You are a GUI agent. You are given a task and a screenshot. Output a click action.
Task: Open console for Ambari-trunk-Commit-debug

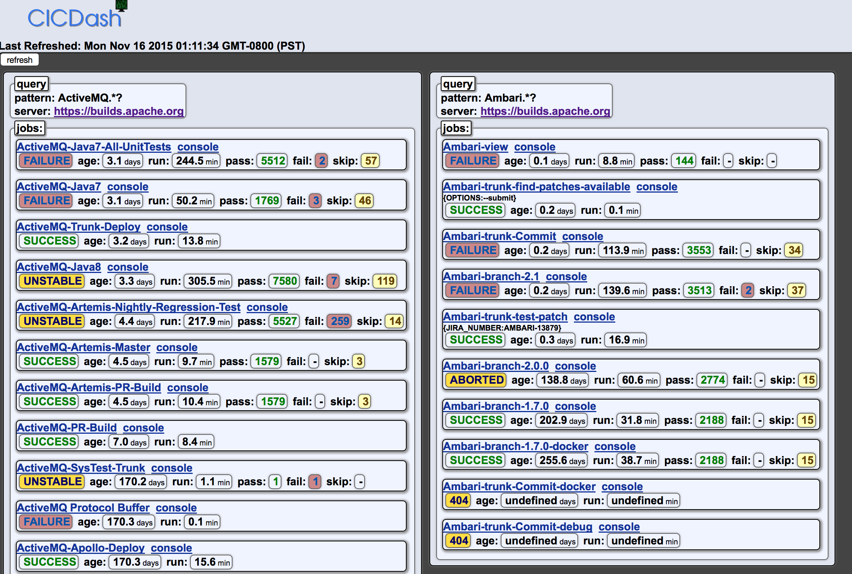(619, 527)
